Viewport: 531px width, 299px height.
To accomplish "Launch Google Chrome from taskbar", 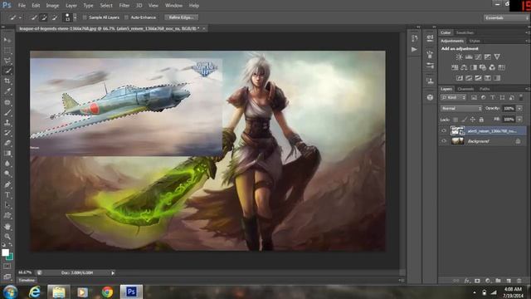I will click(107, 292).
